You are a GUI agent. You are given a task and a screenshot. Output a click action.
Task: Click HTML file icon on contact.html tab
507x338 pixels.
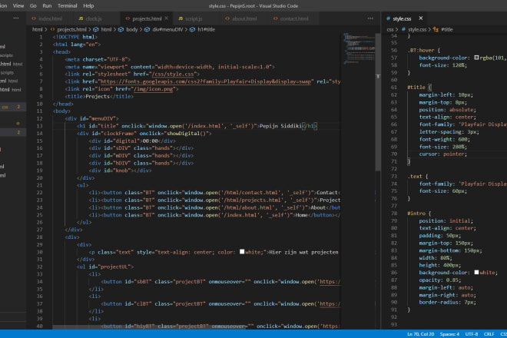click(276, 18)
